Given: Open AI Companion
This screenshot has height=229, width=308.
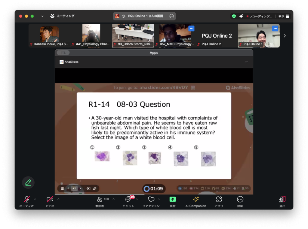Looking at the screenshot, I should click(196, 199).
